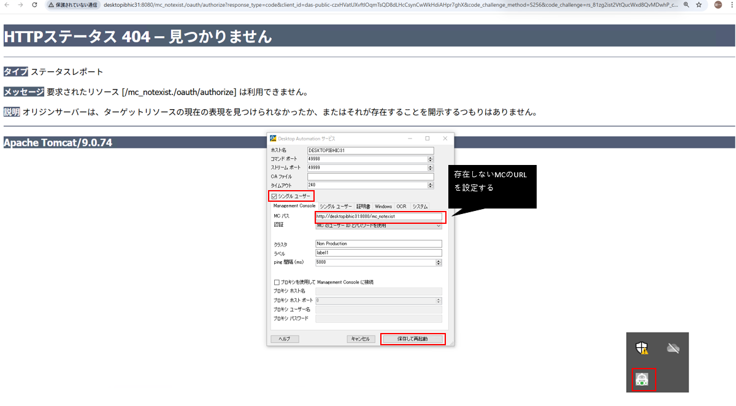Screen dimensions: 736x406
Task: Adjust the タイムアウト spinner arrows
Action: point(431,185)
